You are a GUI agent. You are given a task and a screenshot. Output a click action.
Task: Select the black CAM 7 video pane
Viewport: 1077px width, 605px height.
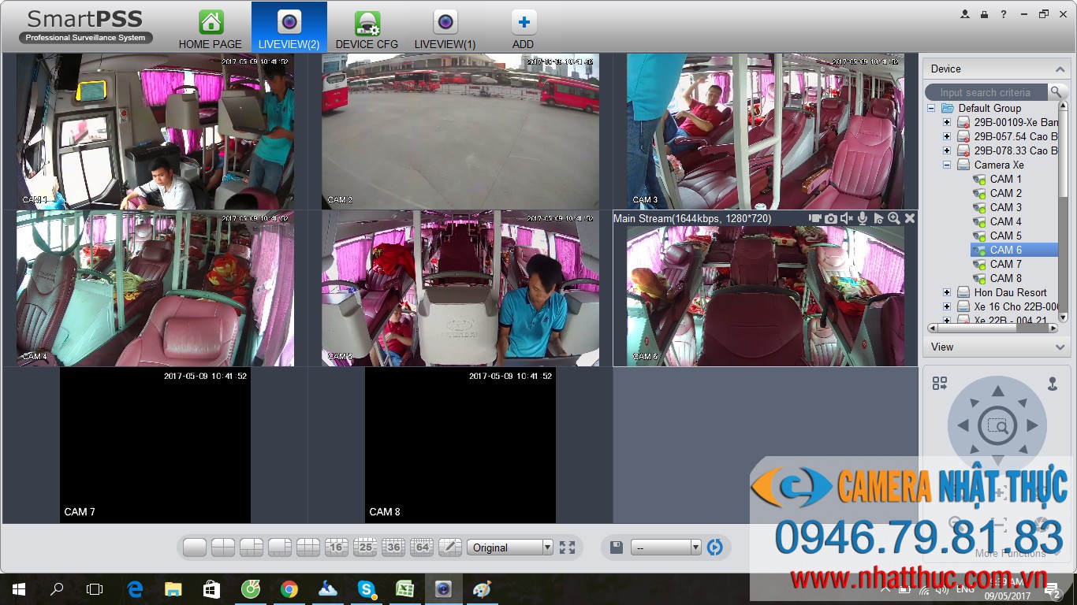point(155,446)
